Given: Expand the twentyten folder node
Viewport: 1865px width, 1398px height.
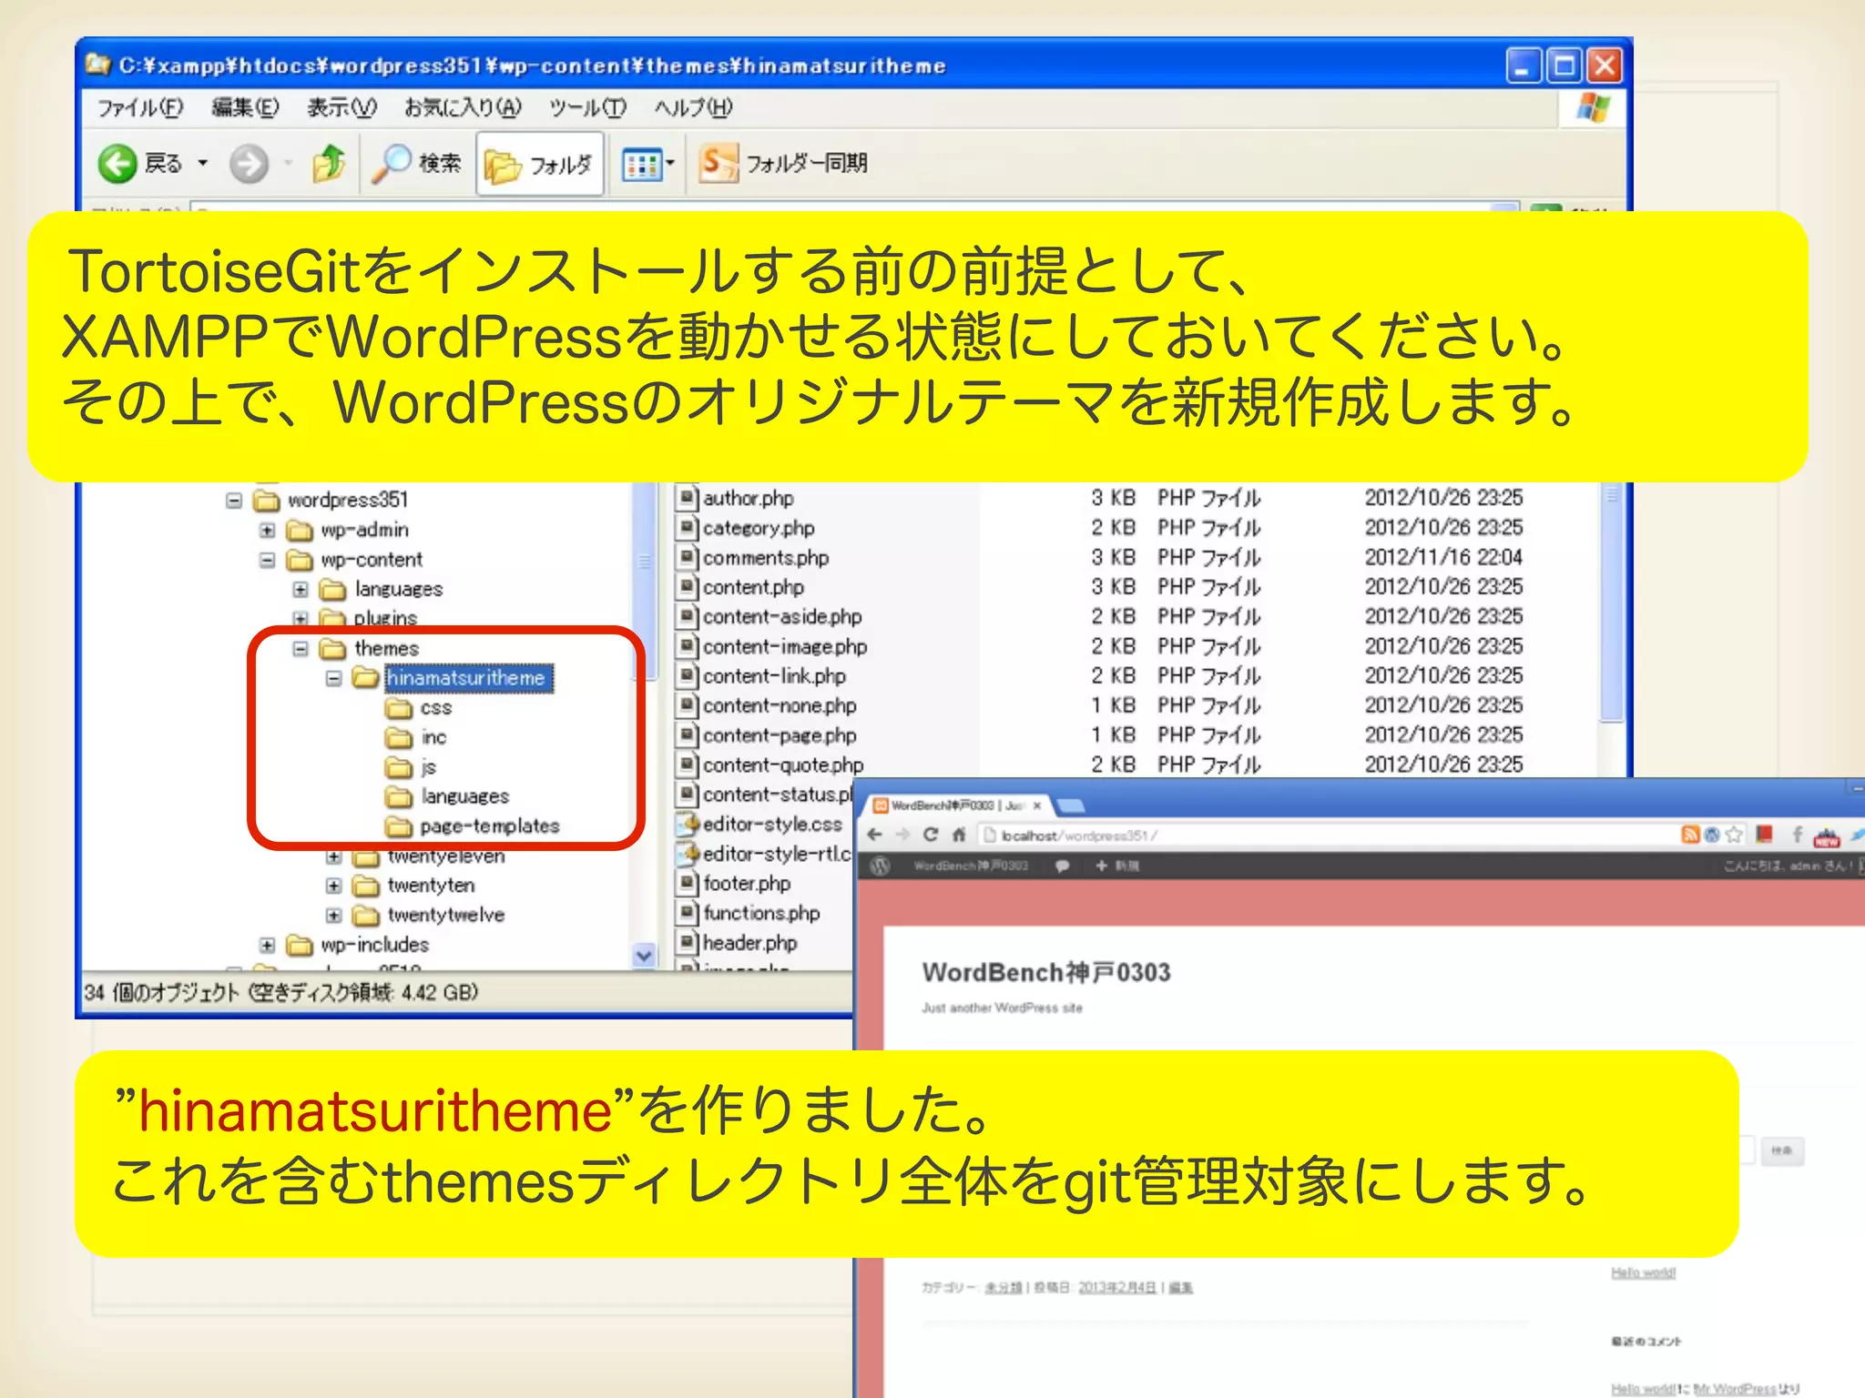Looking at the screenshot, I should click(x=333, y=886).
